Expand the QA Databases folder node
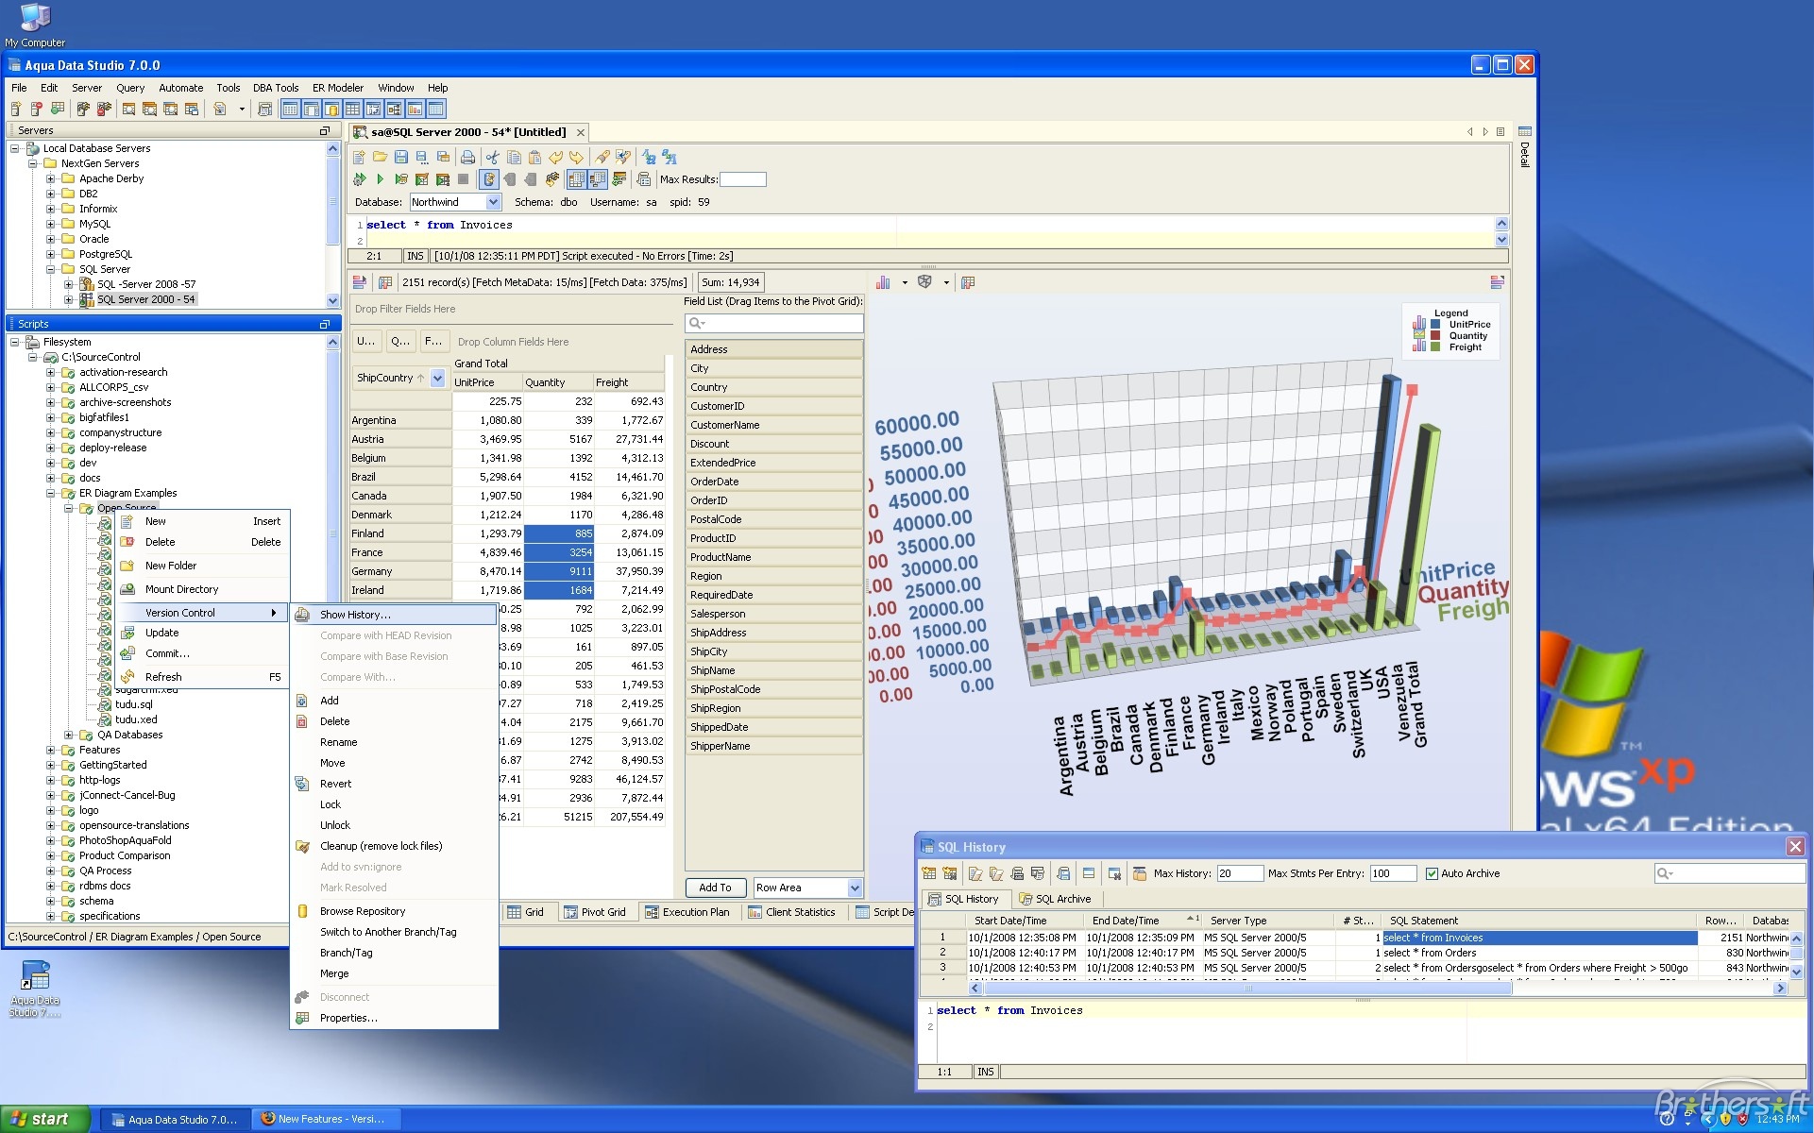 coord(68,735)
